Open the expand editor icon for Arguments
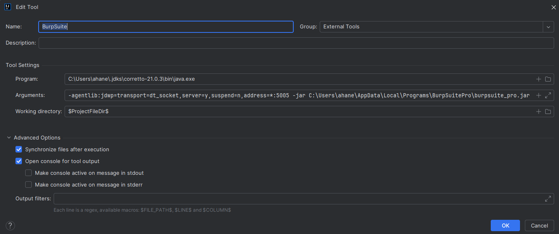Viewport: 559px width, 234px height. (548, 95)
